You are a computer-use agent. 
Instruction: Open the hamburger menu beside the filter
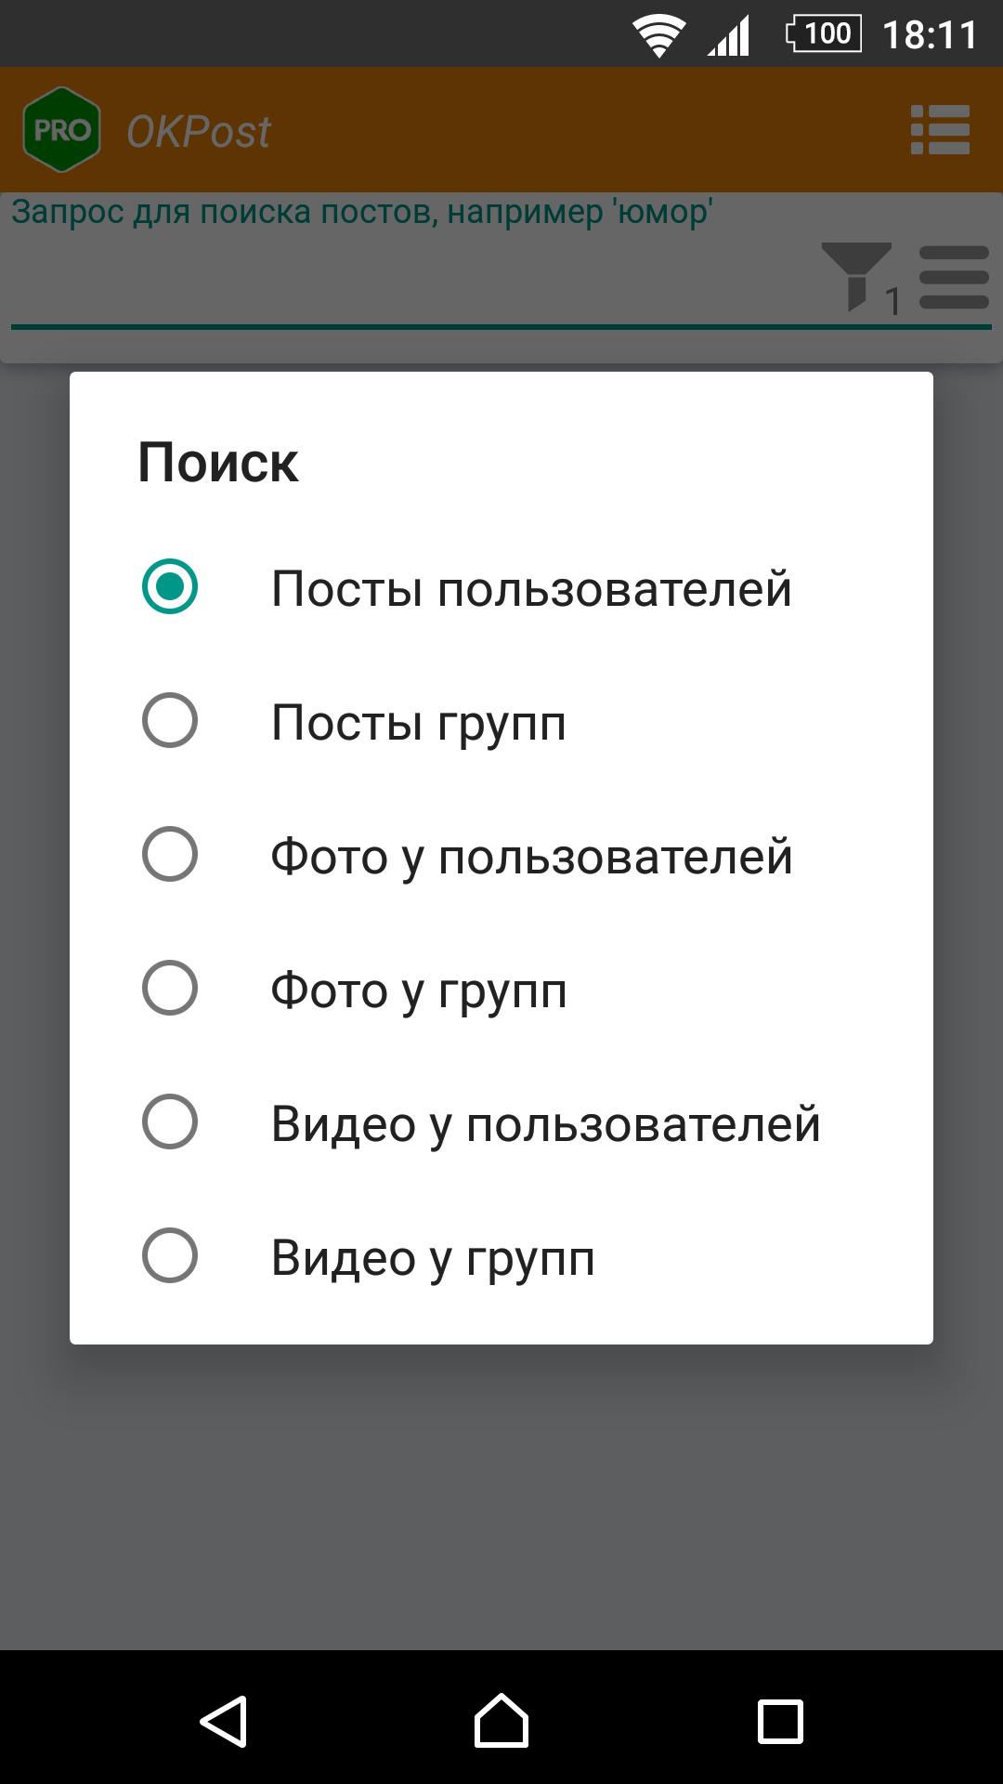click(x=954, y=277)
